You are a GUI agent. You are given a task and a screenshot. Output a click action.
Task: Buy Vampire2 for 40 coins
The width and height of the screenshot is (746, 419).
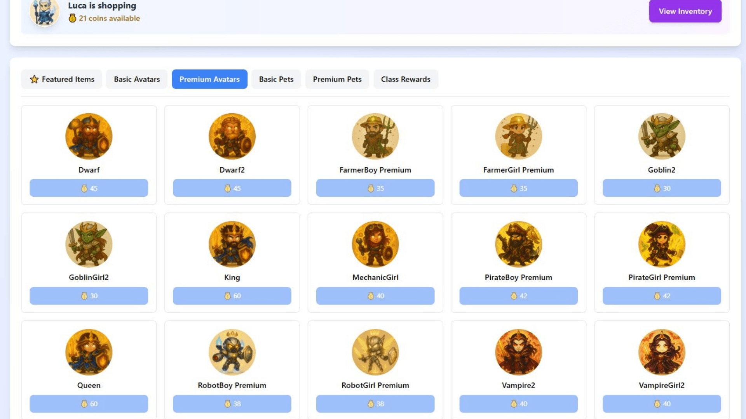pos(518,403)
